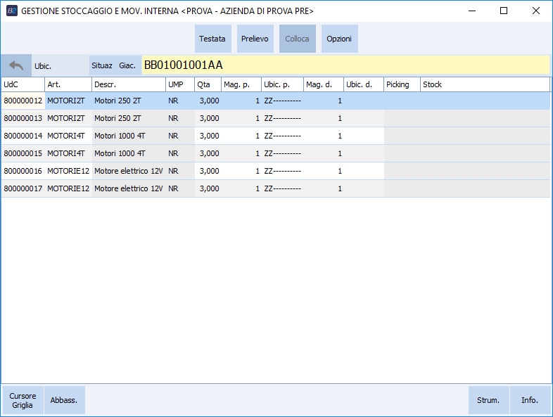Image resolution: width=553 pixels, height=417 pixels.
Task: Open the Strum. tools button
Action: pos(488,400)
